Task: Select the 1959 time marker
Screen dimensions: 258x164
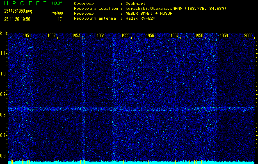Action: (x=224, y=36)
